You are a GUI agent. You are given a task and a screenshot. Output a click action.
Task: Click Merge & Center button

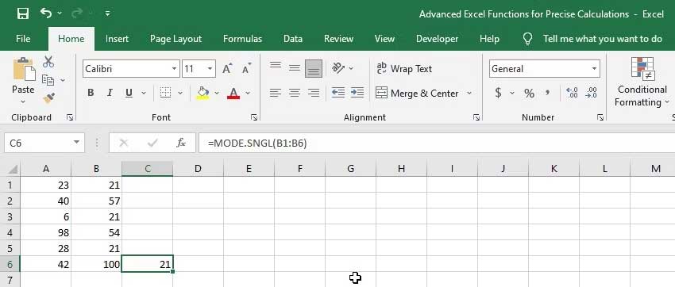417,94
